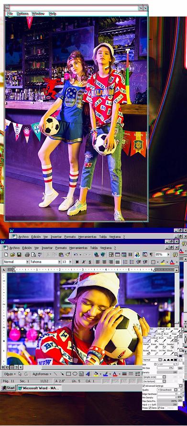Open the Tahoma font dropdown
The height and width of the screenshot is (426, 187).
[59, 262]
